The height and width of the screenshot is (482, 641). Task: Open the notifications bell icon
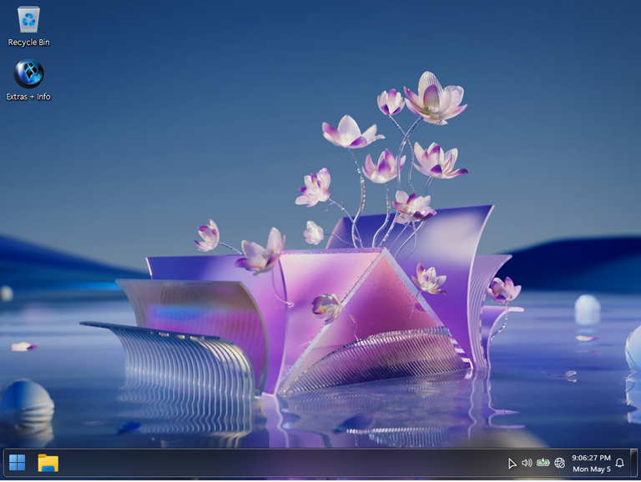point(620,463)
